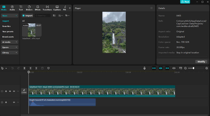Expand the Library section in sidebar

pyautogui.click(x=10, y=52)
